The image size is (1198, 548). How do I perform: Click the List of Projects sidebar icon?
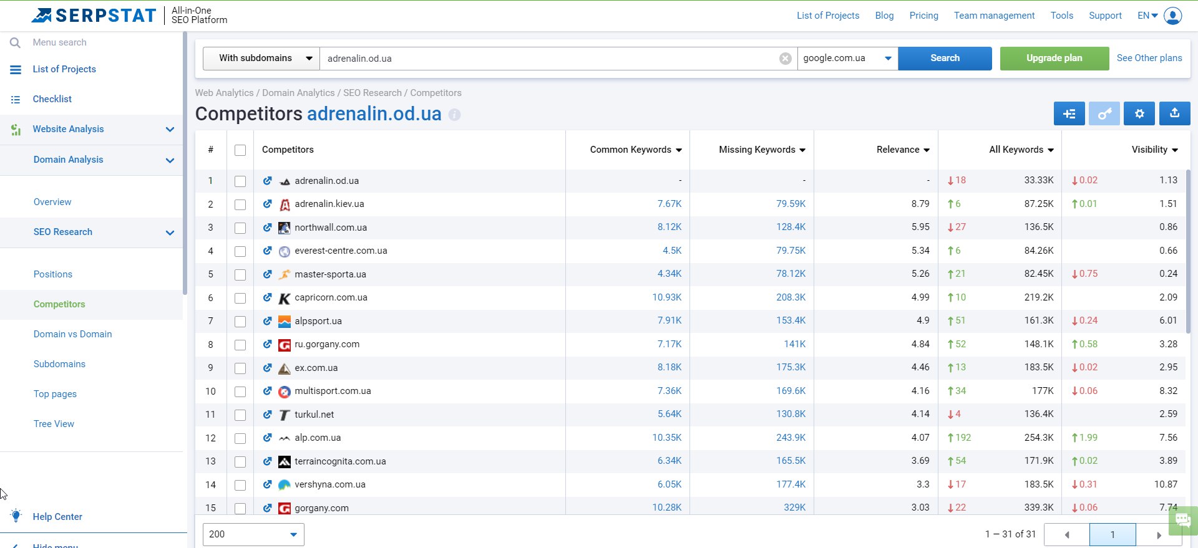tap(16, 69)
